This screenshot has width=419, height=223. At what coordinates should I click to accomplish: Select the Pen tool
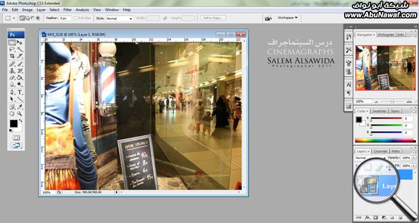(13, 92)
